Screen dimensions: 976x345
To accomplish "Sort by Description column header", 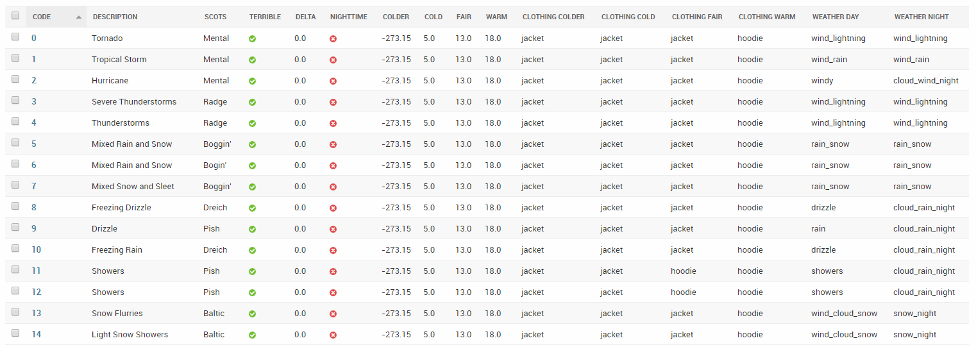I will tap(115, 17).
